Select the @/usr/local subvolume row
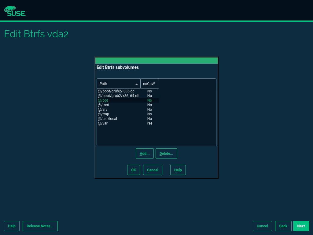The width and height of the screenshot is (313, 235). [x=107, y=119]
